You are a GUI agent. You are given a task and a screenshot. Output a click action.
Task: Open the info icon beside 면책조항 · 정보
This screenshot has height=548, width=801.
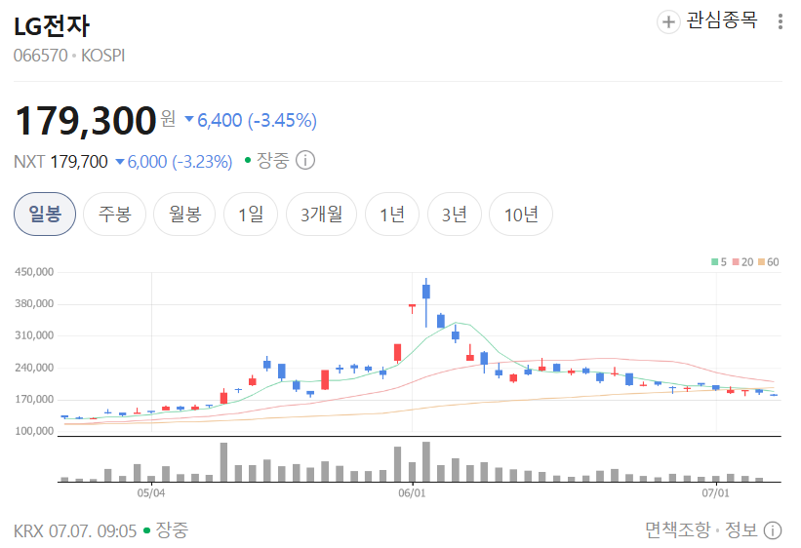click(x=773, y=530)
